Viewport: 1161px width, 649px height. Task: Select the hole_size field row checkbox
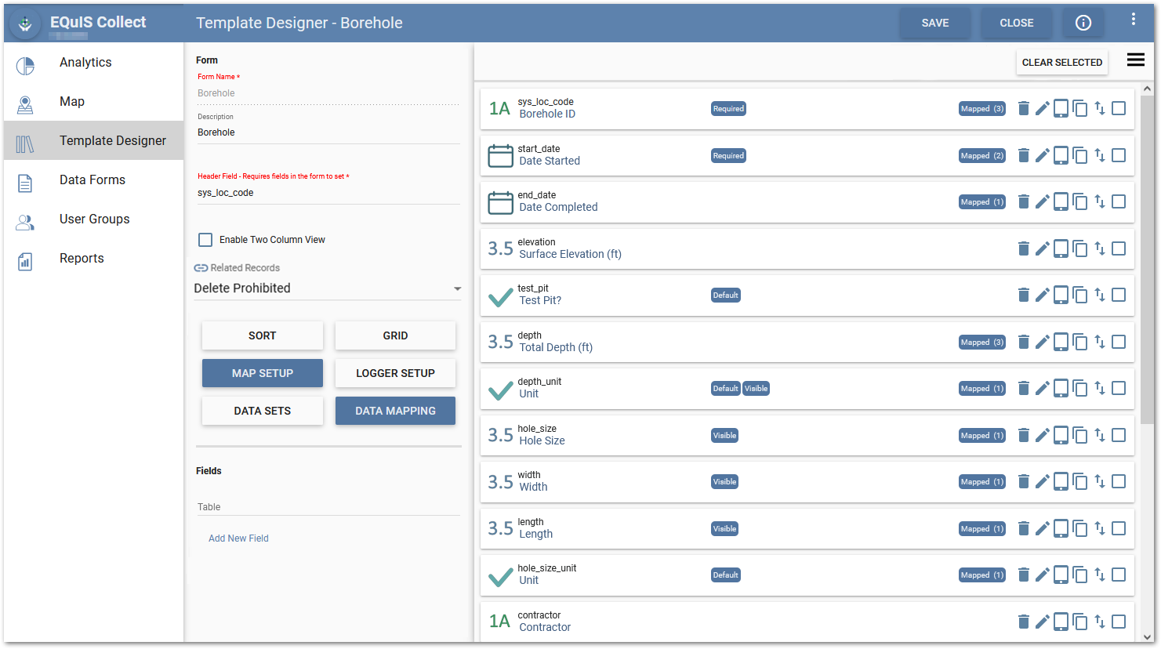[x=1119, y=435]
